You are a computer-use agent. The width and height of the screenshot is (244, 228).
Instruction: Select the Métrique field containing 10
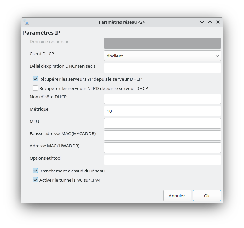162,111
